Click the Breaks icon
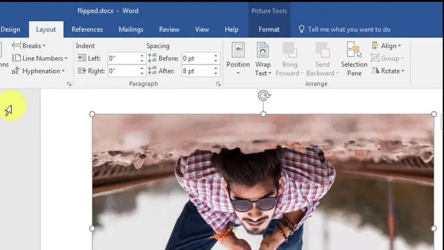This screenshot has height=250, width=444. pyautogui.click(x=16, y=45)
